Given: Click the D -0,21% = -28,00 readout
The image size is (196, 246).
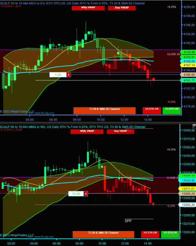Looking at the screenshot, I should (11, 130).
